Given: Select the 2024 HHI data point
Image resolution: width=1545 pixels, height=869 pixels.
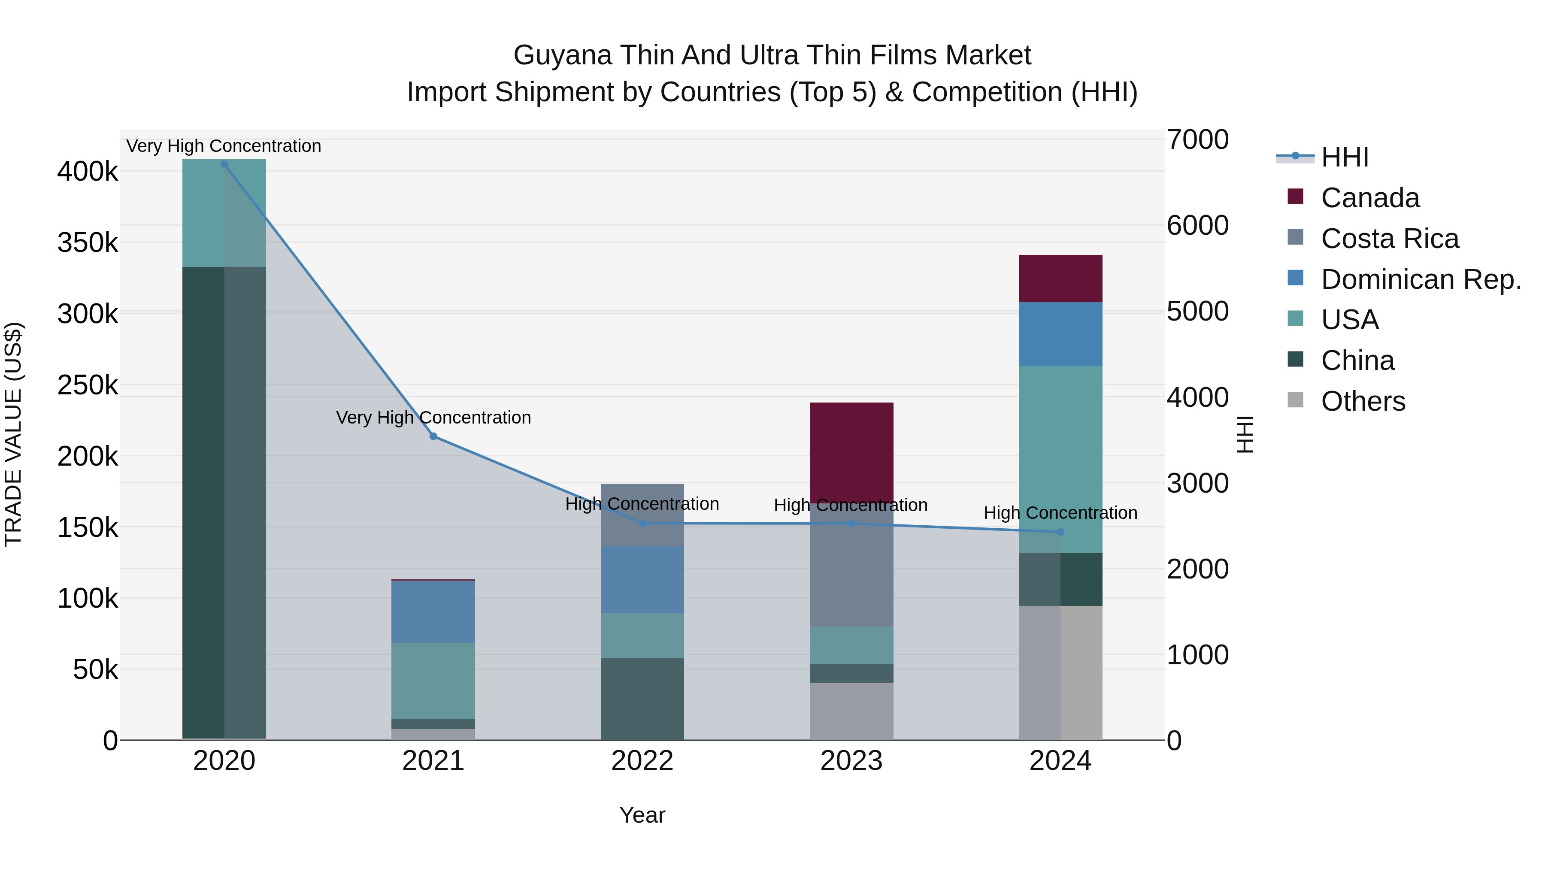Looking at the screenshot, I should tap(1060, 532).
